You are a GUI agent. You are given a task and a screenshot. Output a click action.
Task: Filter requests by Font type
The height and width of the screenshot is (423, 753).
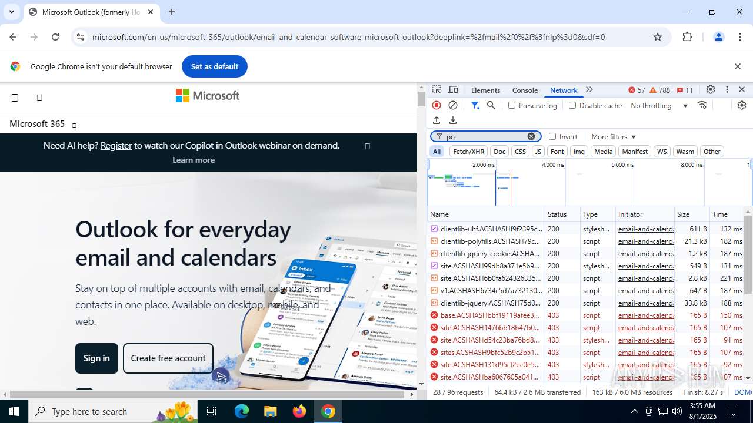coord(557,152)
